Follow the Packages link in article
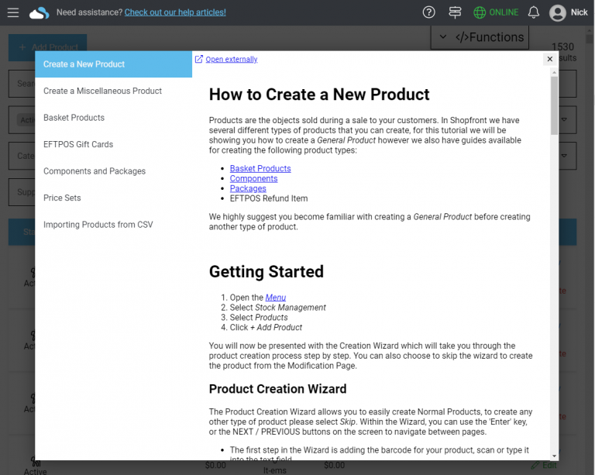 click(x=248, y=188)
